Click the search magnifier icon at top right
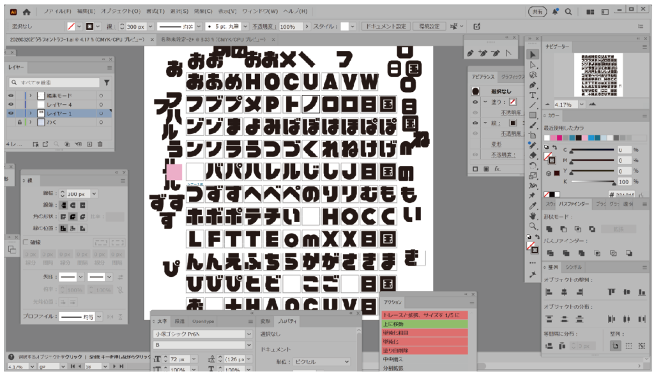The image size is (654, 374). pos(568,11)
